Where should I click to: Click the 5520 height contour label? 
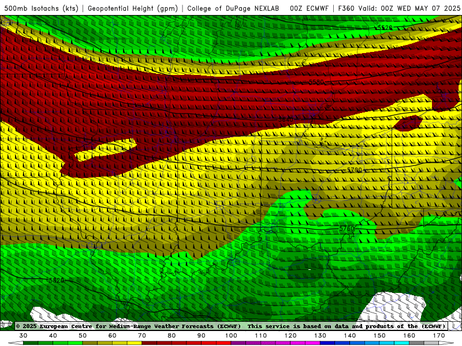click(x=385, y=28)
